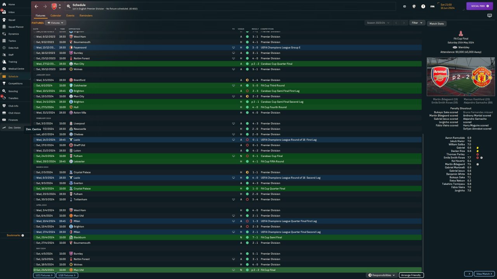Toggle the checkbox on the Feyenoord row
The width and height of the screenshot is (497, 279).
[x=35, y=48]
